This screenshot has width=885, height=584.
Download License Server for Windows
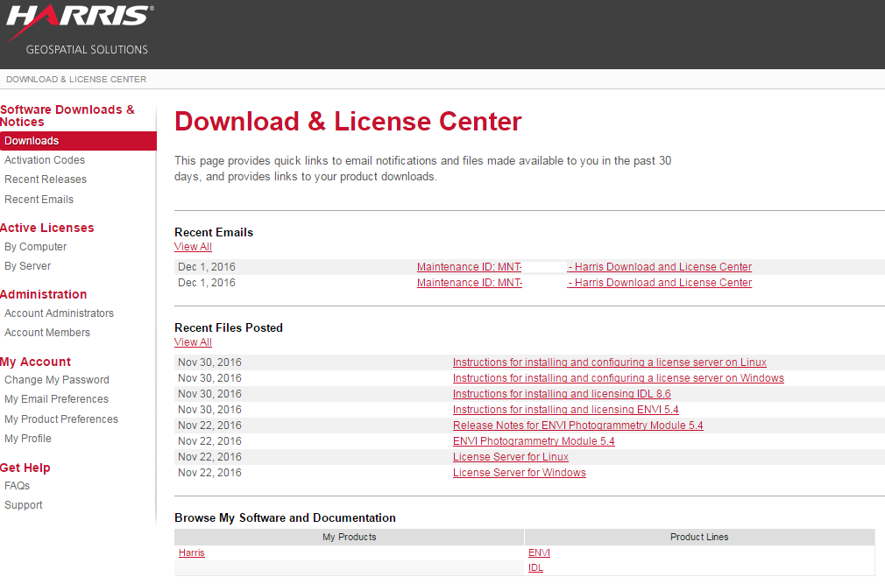coord(519,473)
